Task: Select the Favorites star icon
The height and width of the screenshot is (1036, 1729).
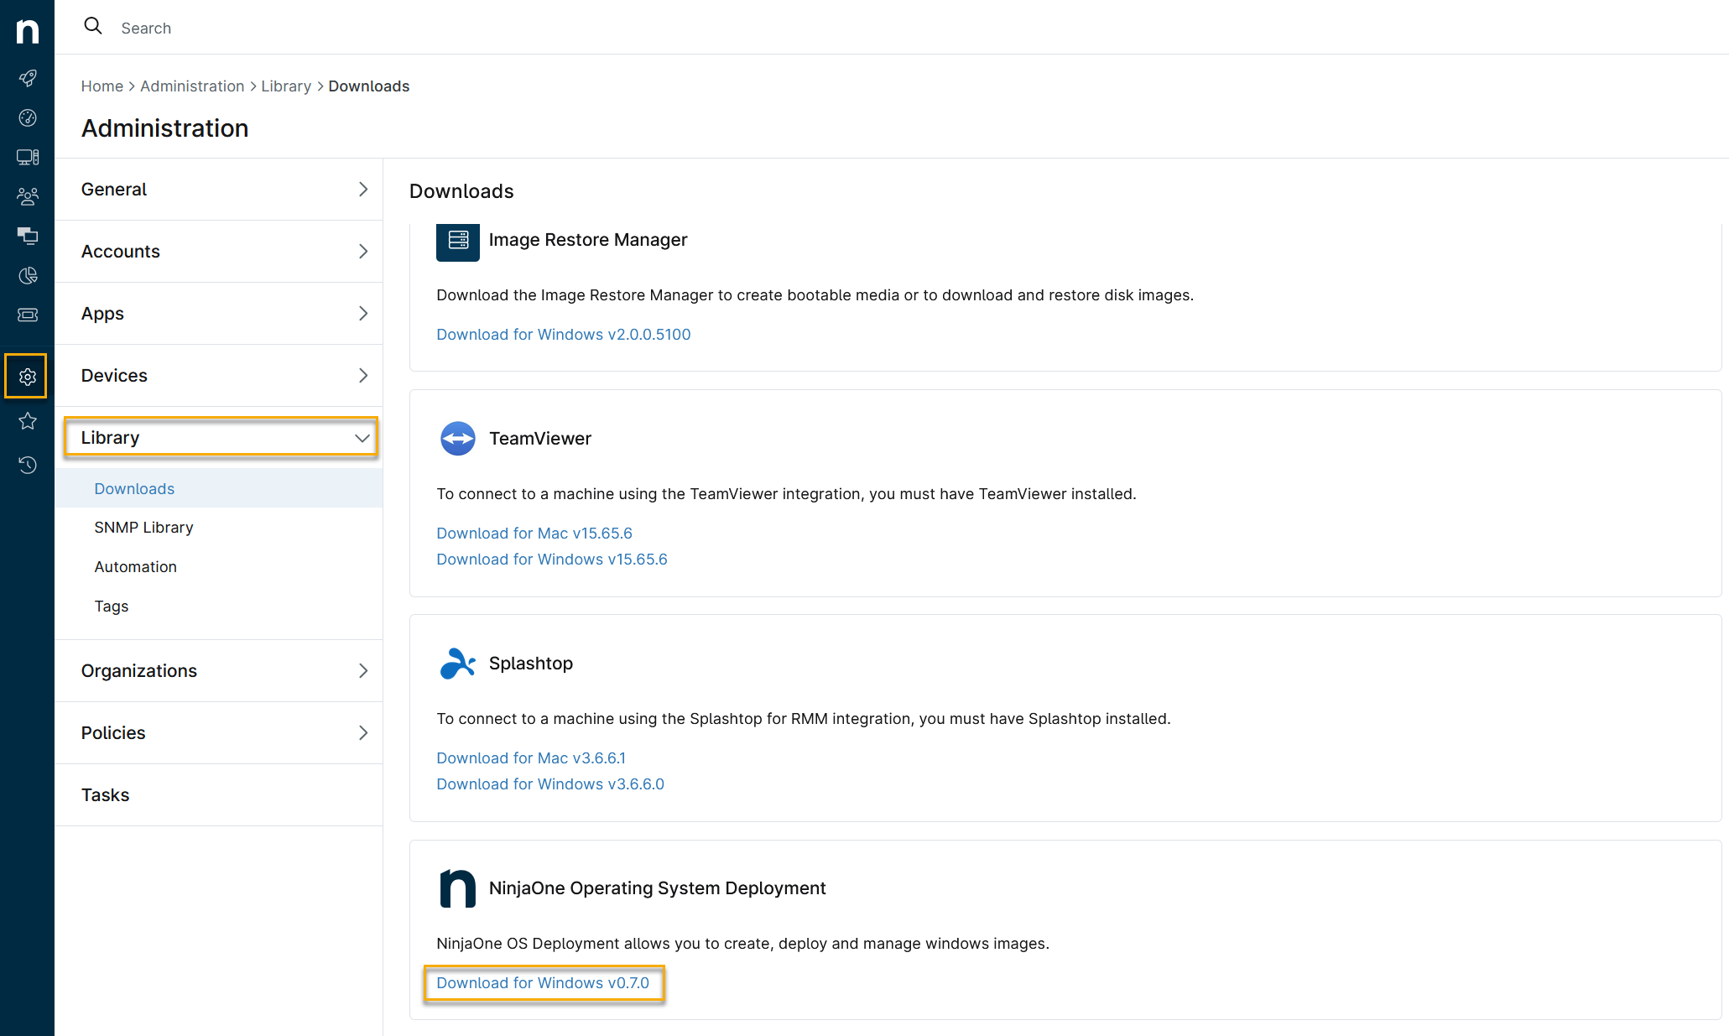Action: click(28, 422)
